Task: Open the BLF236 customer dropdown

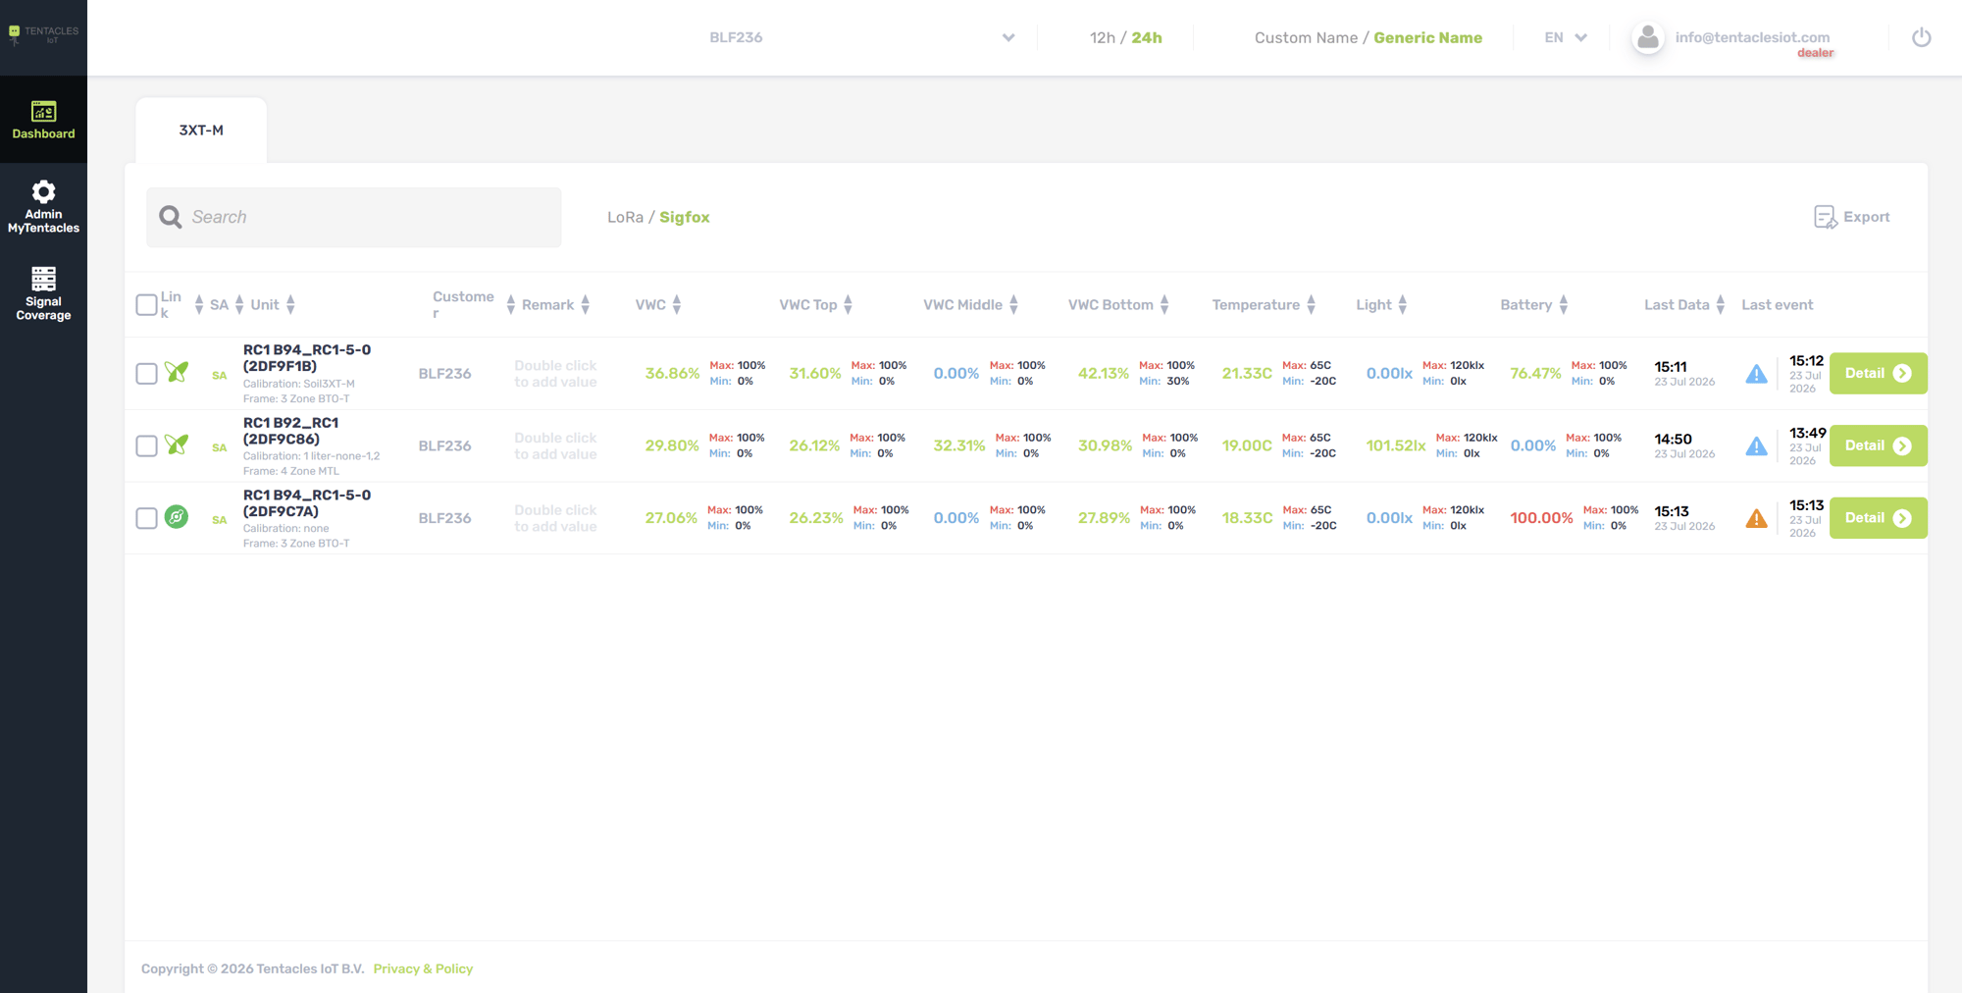Action: tap(861, 37)
